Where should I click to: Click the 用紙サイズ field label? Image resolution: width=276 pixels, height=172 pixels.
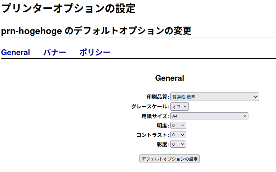[x=155, y=116]
